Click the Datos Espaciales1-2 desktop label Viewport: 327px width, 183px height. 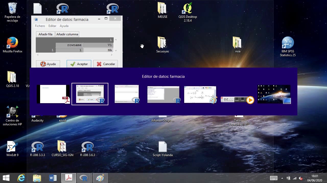point(238,122)
